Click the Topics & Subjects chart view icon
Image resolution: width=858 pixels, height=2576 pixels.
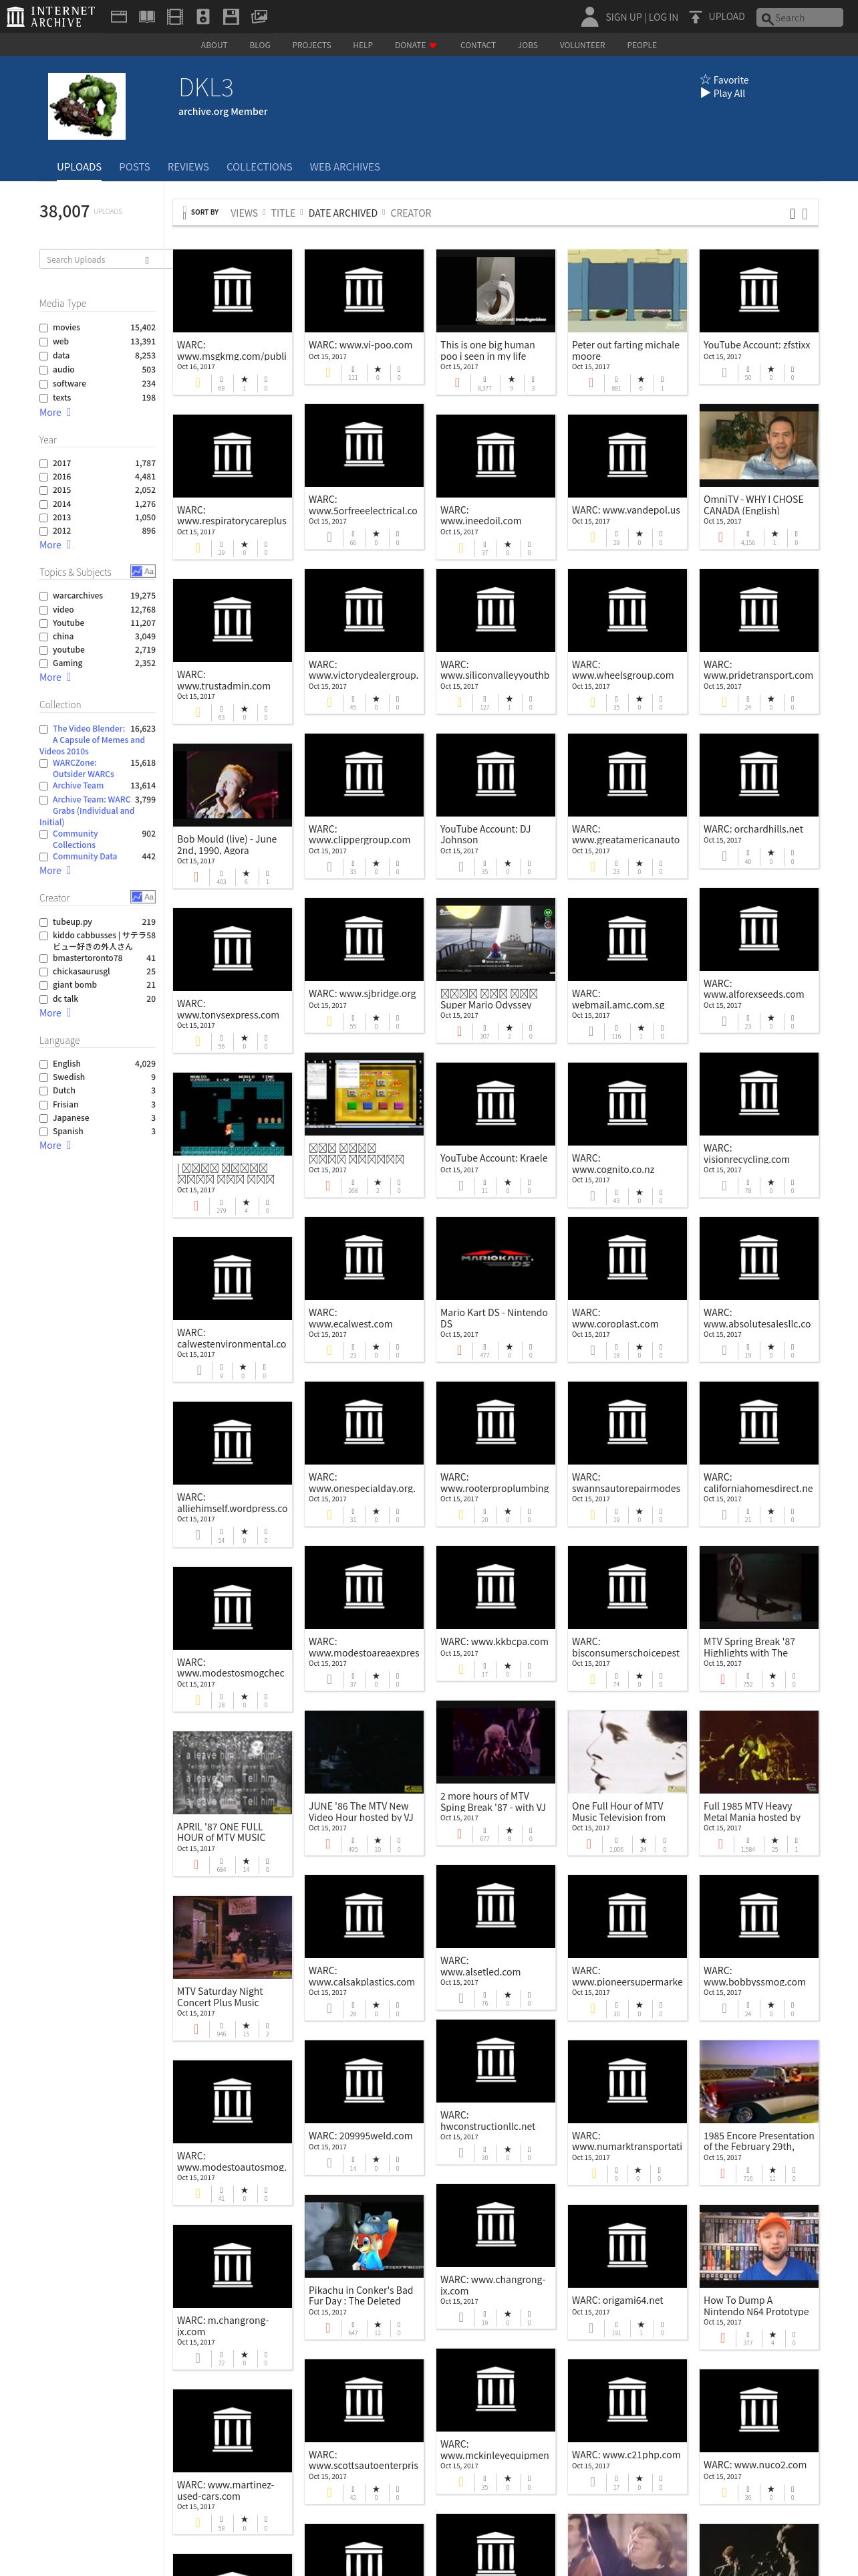click(x=136, y=572)
